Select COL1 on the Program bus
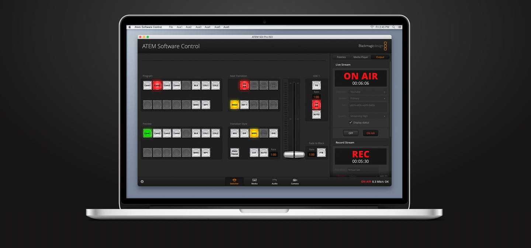 pos(206,85)
